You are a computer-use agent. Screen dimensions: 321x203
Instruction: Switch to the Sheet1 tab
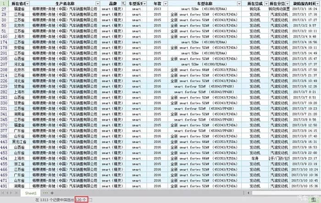[31, 193]
